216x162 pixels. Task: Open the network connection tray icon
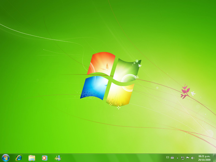point(183,158)
